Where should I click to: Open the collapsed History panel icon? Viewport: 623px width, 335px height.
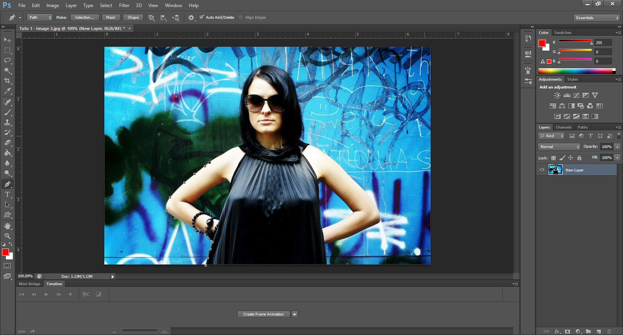click(x=528, y=38)
